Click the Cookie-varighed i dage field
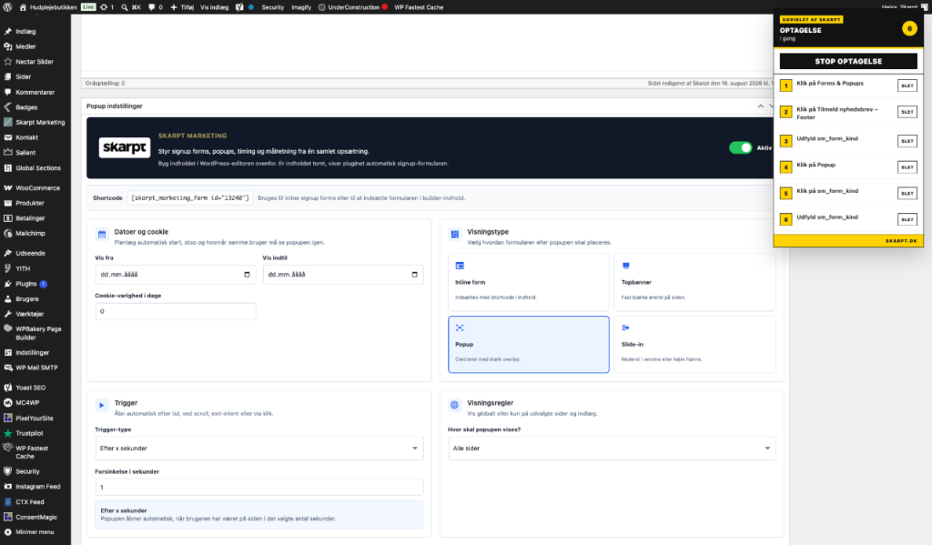Screen dimensions: 932x545 point(176,311)
